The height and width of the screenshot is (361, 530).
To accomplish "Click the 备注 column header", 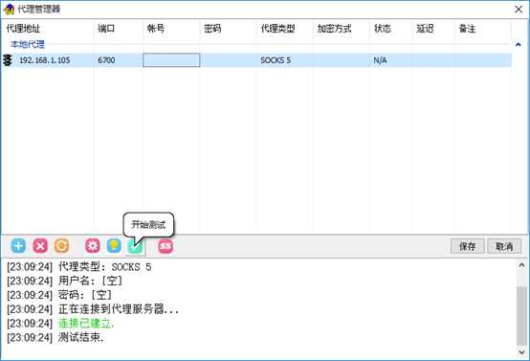I will pos(483,29).
